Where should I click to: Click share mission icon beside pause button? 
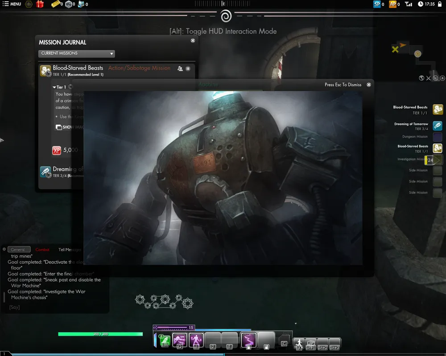point(180,69)
